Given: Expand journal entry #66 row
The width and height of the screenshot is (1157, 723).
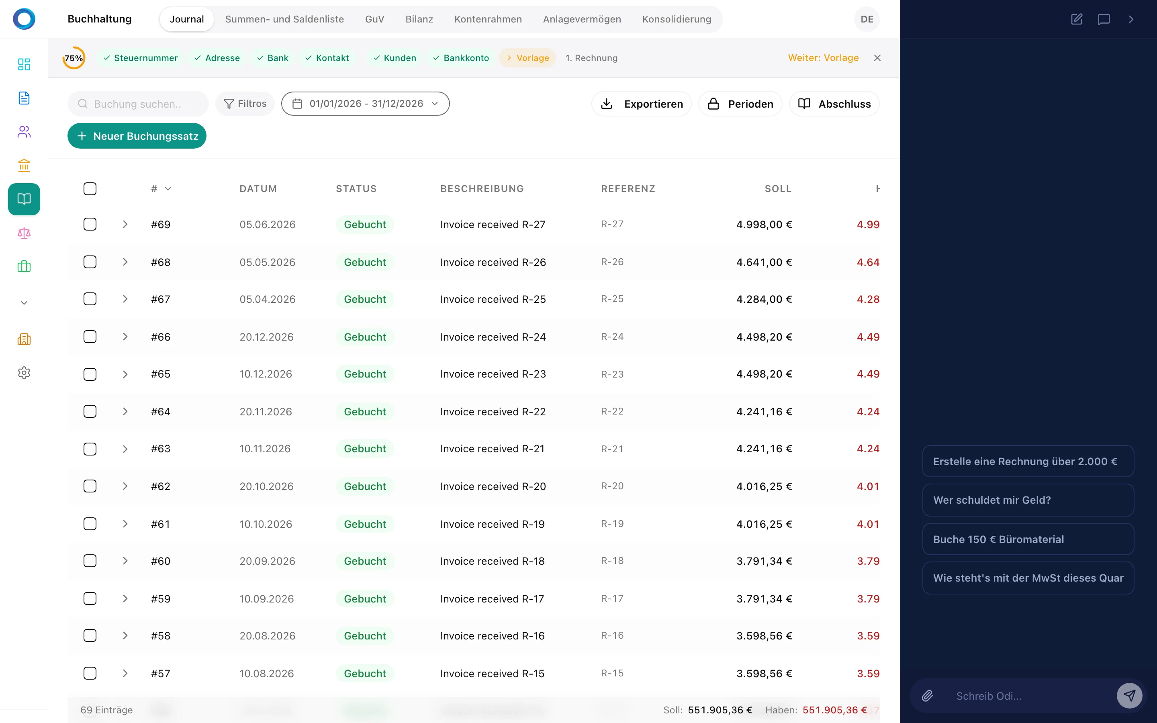Looking at the screenshot, I should click(125, 337).
